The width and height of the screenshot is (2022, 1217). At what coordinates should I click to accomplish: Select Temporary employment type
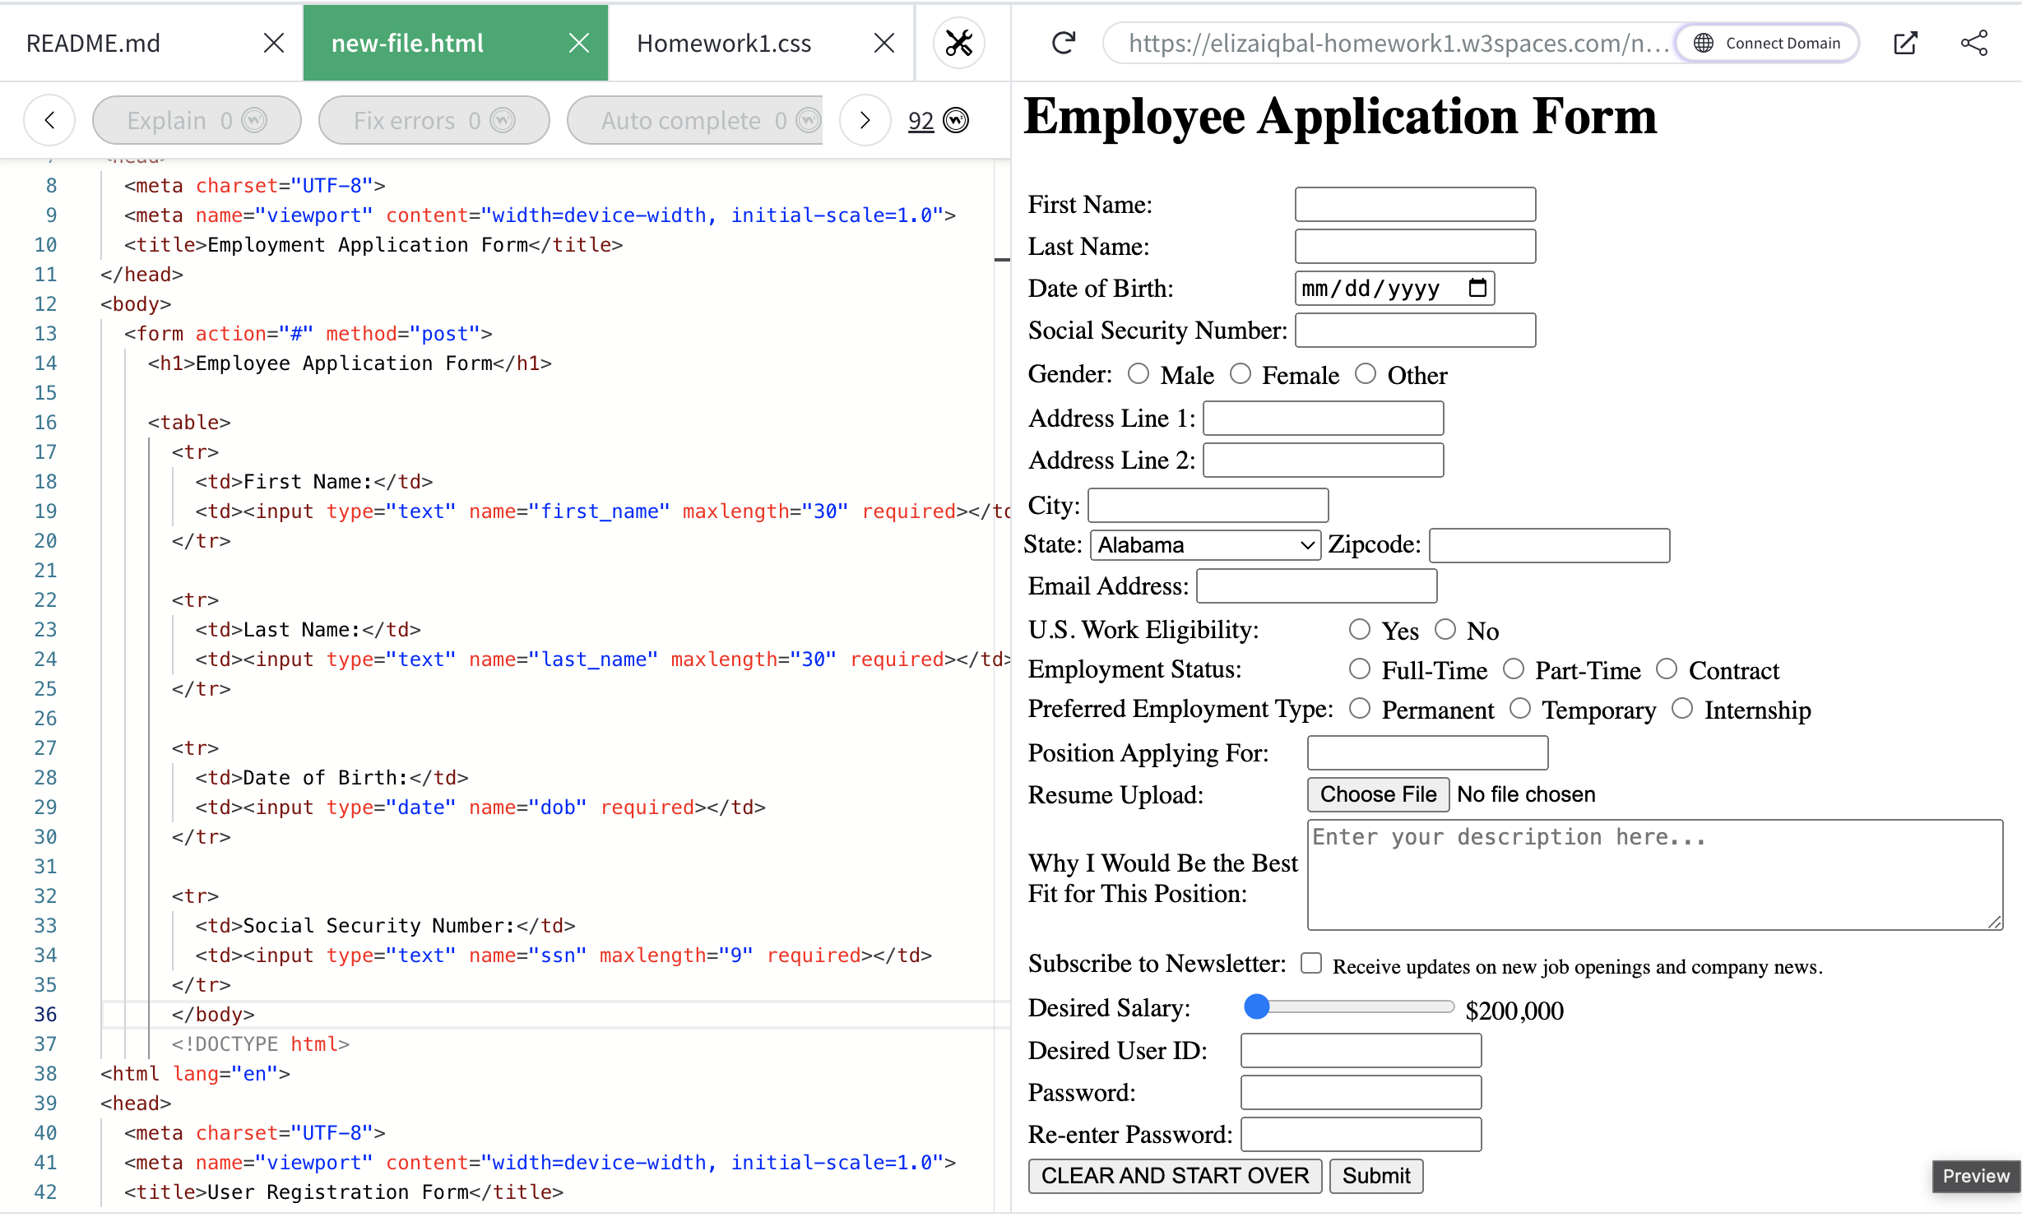click(x=1520, y=709)
